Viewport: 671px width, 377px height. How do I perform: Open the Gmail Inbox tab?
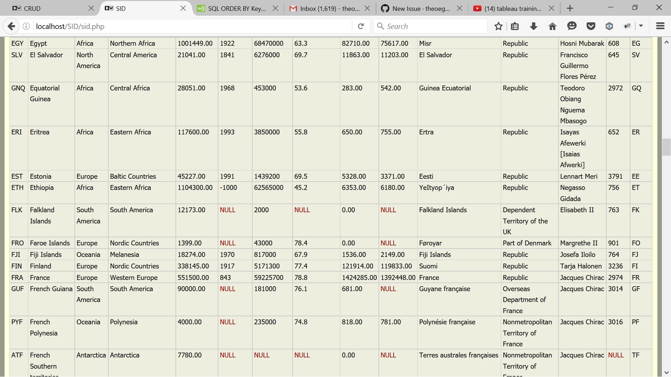325,8
